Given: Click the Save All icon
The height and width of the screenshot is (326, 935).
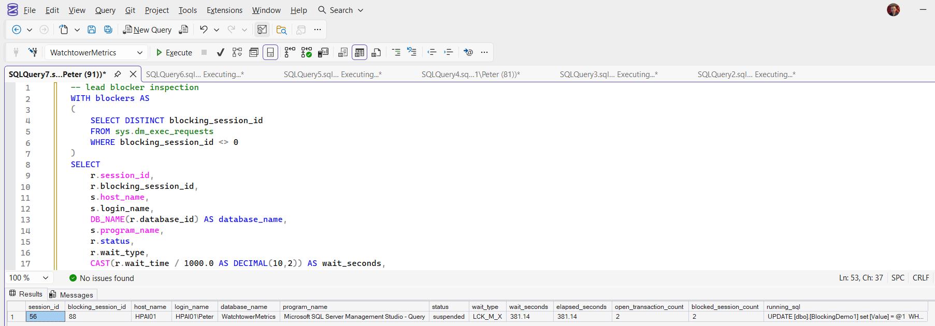Looking at the screenshot, I should click(108, 29).
